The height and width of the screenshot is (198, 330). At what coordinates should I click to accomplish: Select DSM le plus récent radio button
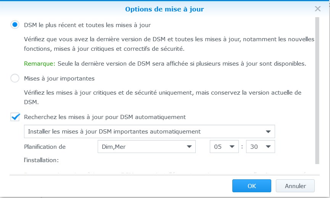(x=15, y=25)
